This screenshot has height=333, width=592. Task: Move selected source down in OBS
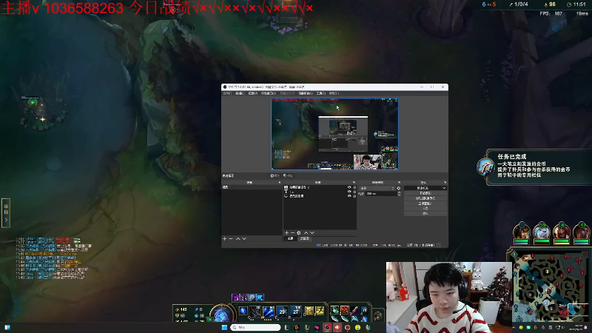click(312, 232)
